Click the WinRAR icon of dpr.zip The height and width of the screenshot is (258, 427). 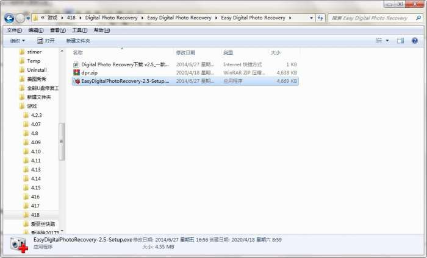coord(76,72)
